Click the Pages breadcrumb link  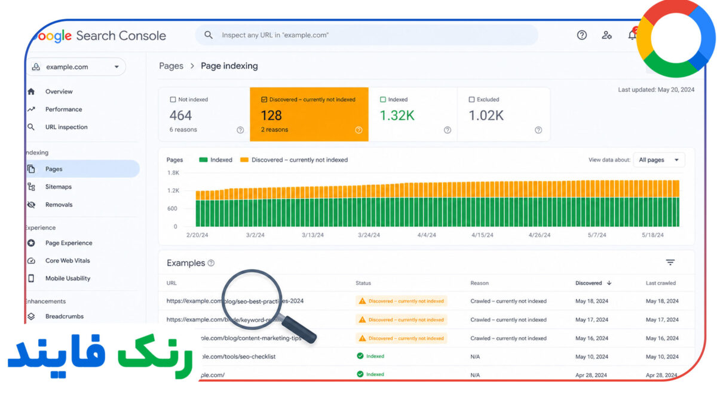pos(171,66)
